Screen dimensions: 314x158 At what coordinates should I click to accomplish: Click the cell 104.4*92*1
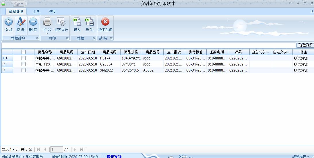pyautogui.click(x=131, y=58)
